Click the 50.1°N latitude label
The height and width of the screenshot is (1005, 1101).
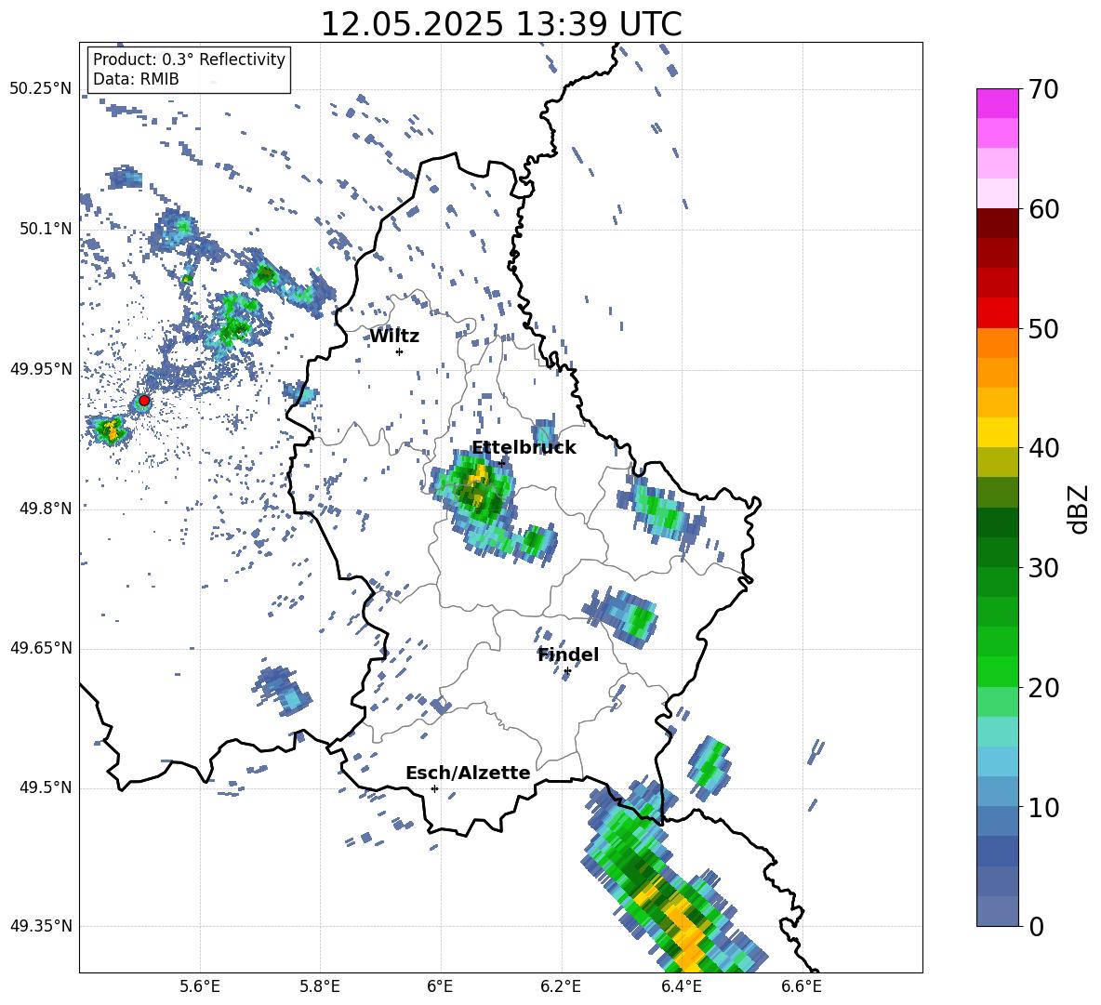click(46, 229)
